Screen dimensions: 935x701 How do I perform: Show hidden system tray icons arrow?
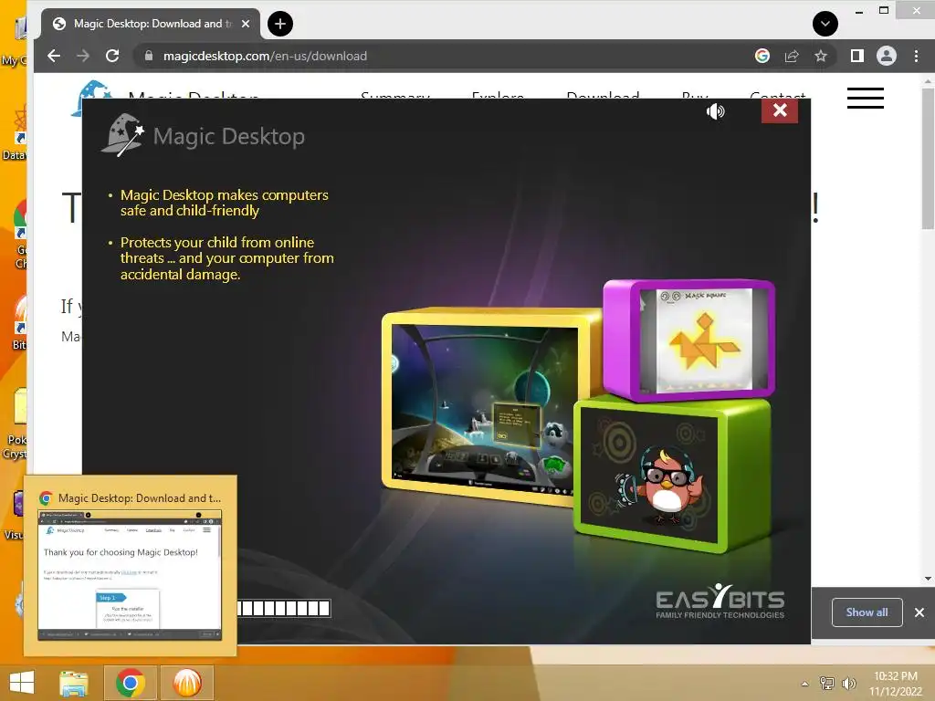point(805,684)
